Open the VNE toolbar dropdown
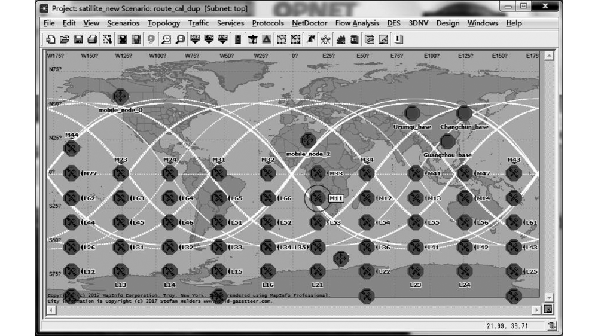Viewport: 598px width, 336px height. pyautogui.click(x=223, y=40)
